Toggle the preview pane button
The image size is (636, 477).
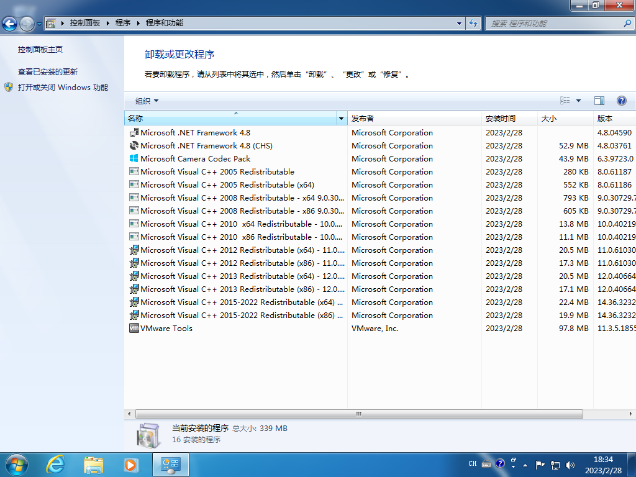click(x=599, y=101)
